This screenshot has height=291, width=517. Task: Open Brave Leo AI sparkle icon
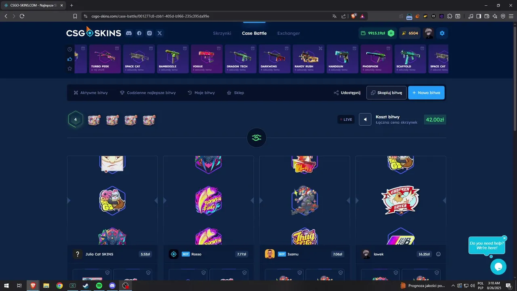click(495, 16)
